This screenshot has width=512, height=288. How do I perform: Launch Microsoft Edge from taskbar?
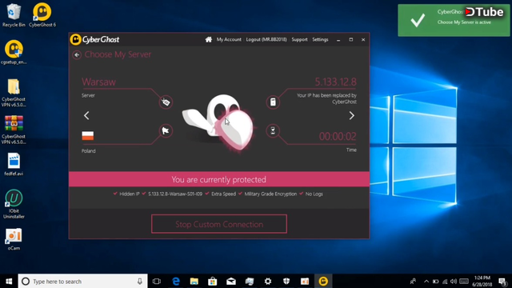click(x=176, y=281)
